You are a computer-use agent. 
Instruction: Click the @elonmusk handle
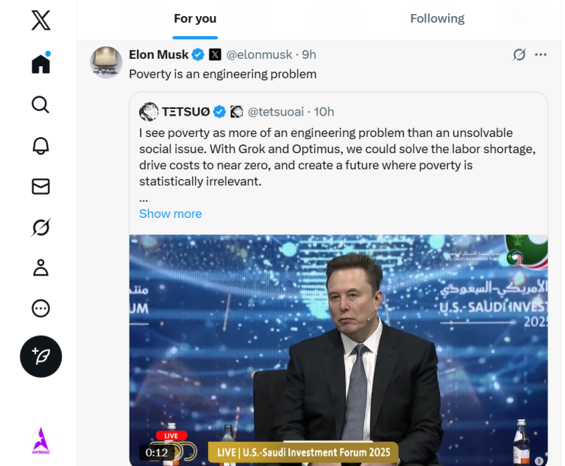pyautogui.click(x=258, y=54)
